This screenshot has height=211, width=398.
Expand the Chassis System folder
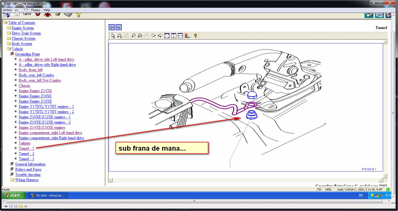click(23, 38)
